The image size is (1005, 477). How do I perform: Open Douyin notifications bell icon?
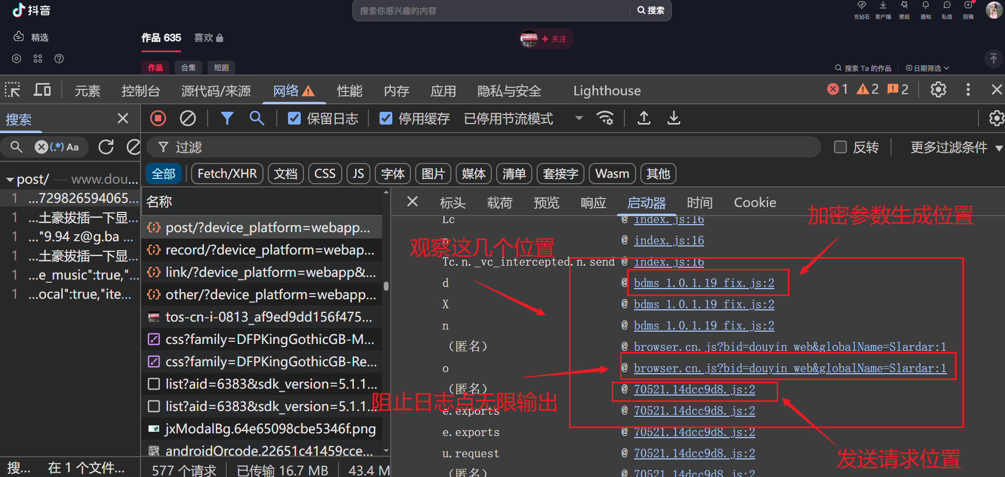(x=926, y=9)
